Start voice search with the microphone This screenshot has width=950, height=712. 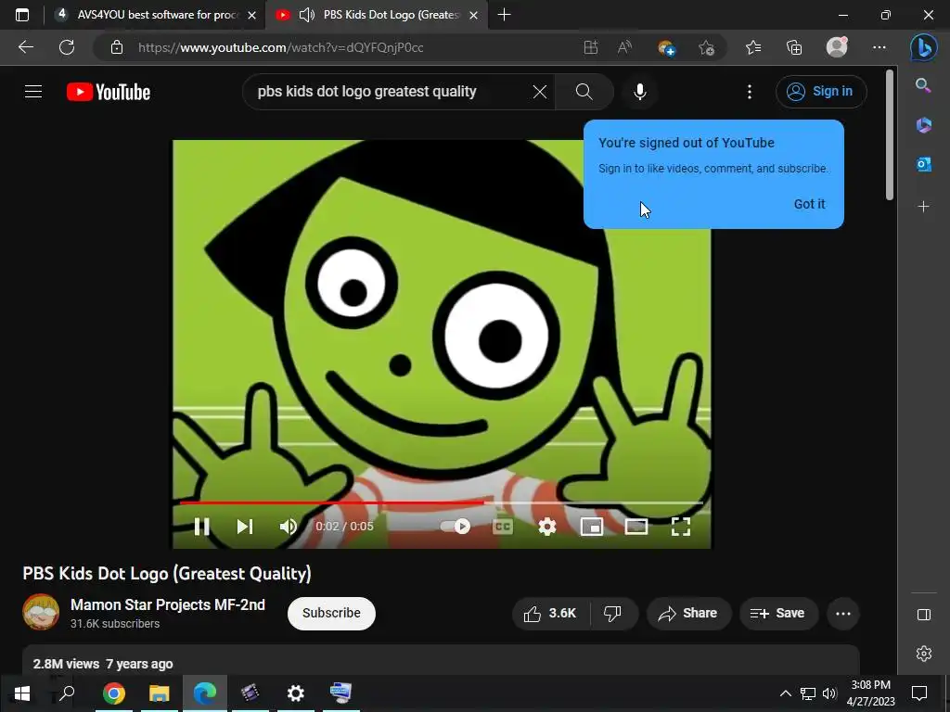point(640,92)
